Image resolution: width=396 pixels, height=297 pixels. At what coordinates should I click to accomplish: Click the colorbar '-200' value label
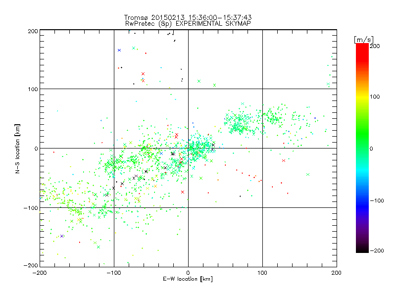coord(377,250)
